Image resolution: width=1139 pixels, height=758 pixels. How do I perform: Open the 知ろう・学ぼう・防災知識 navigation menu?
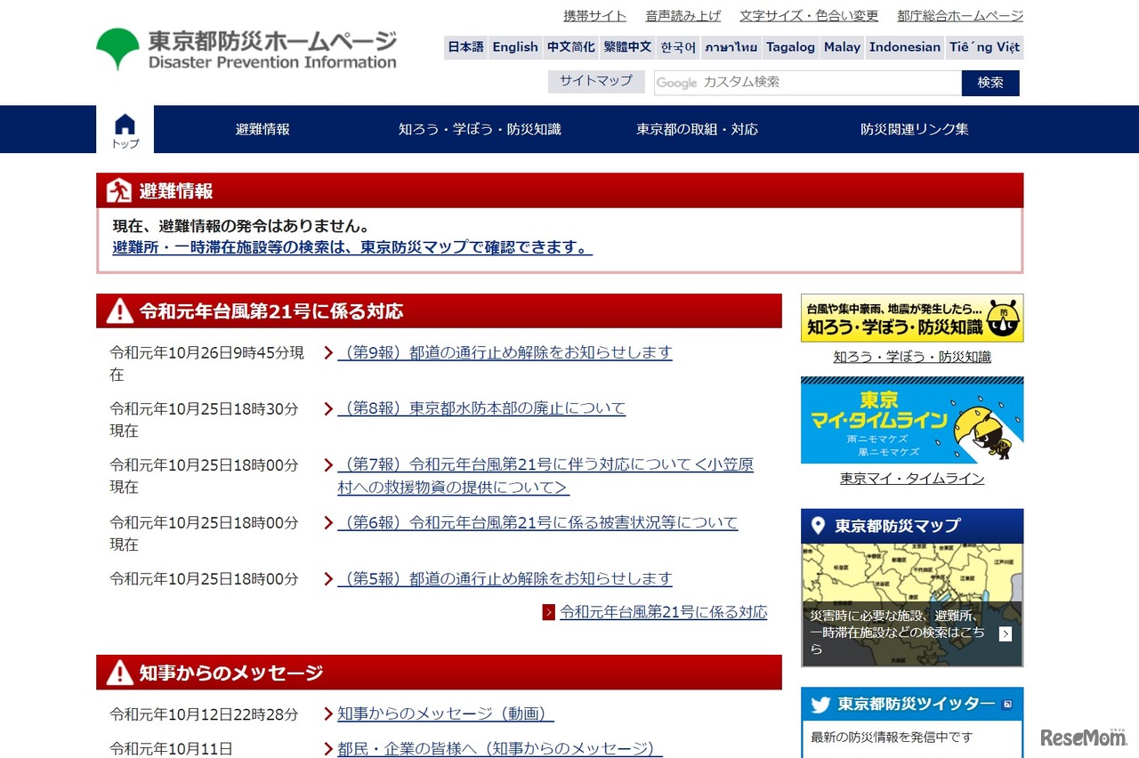pyautogui.click(x=480, y=129)
